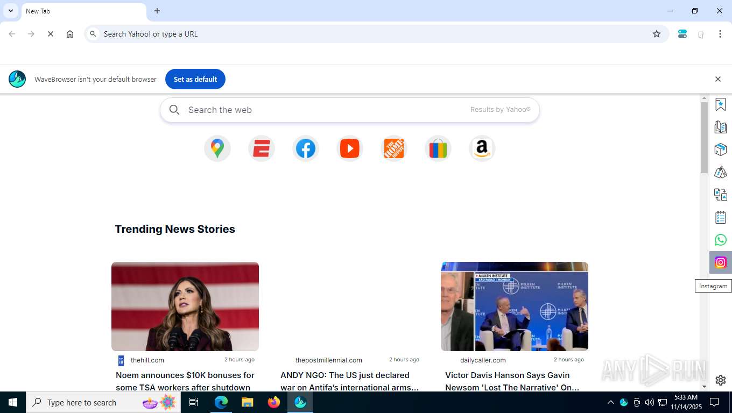Viewport: 732px width, 413px height.
Task: Click Set as default button
Action: pos(195,79)
